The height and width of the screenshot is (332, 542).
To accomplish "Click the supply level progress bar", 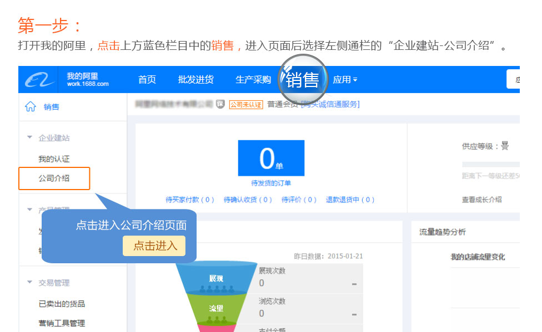I will click(x=491, y=164).
